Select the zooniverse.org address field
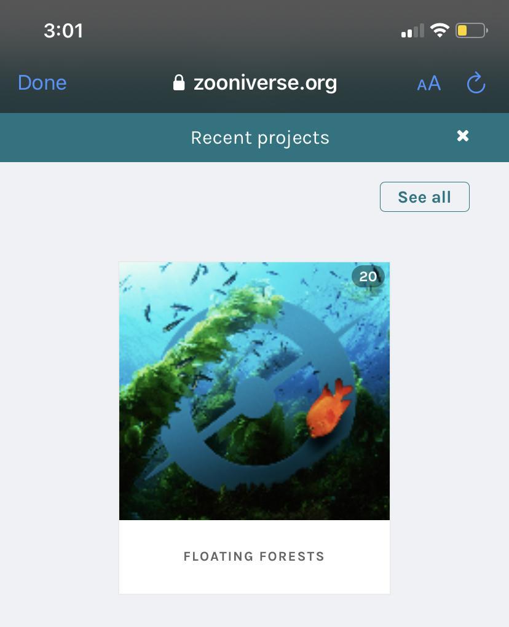 pyautogui.click(x=255, y=83)
